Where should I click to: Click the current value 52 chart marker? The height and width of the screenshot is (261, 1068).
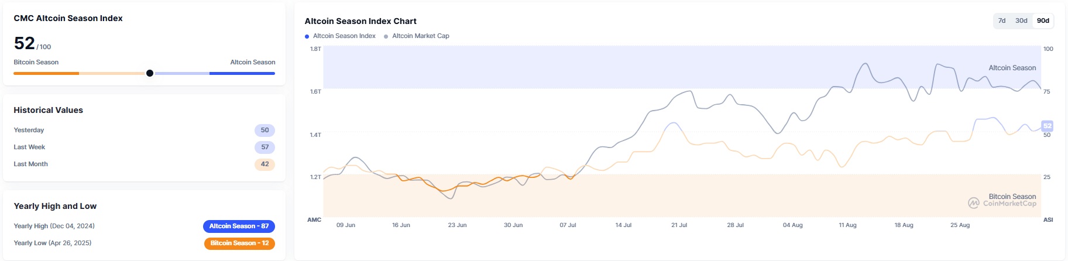[1047, 126]
